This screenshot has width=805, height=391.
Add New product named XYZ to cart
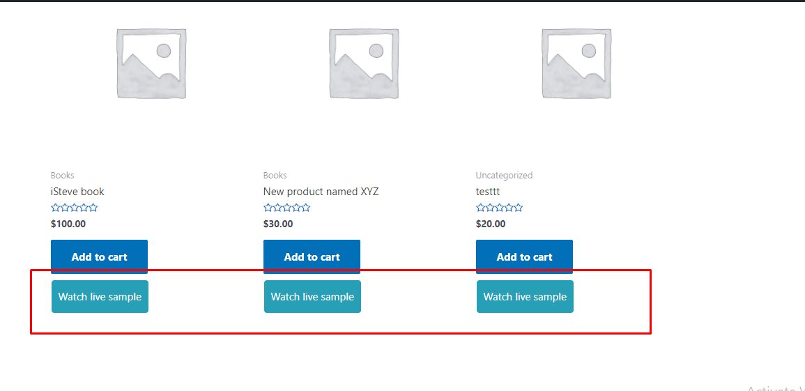point(312,256)
